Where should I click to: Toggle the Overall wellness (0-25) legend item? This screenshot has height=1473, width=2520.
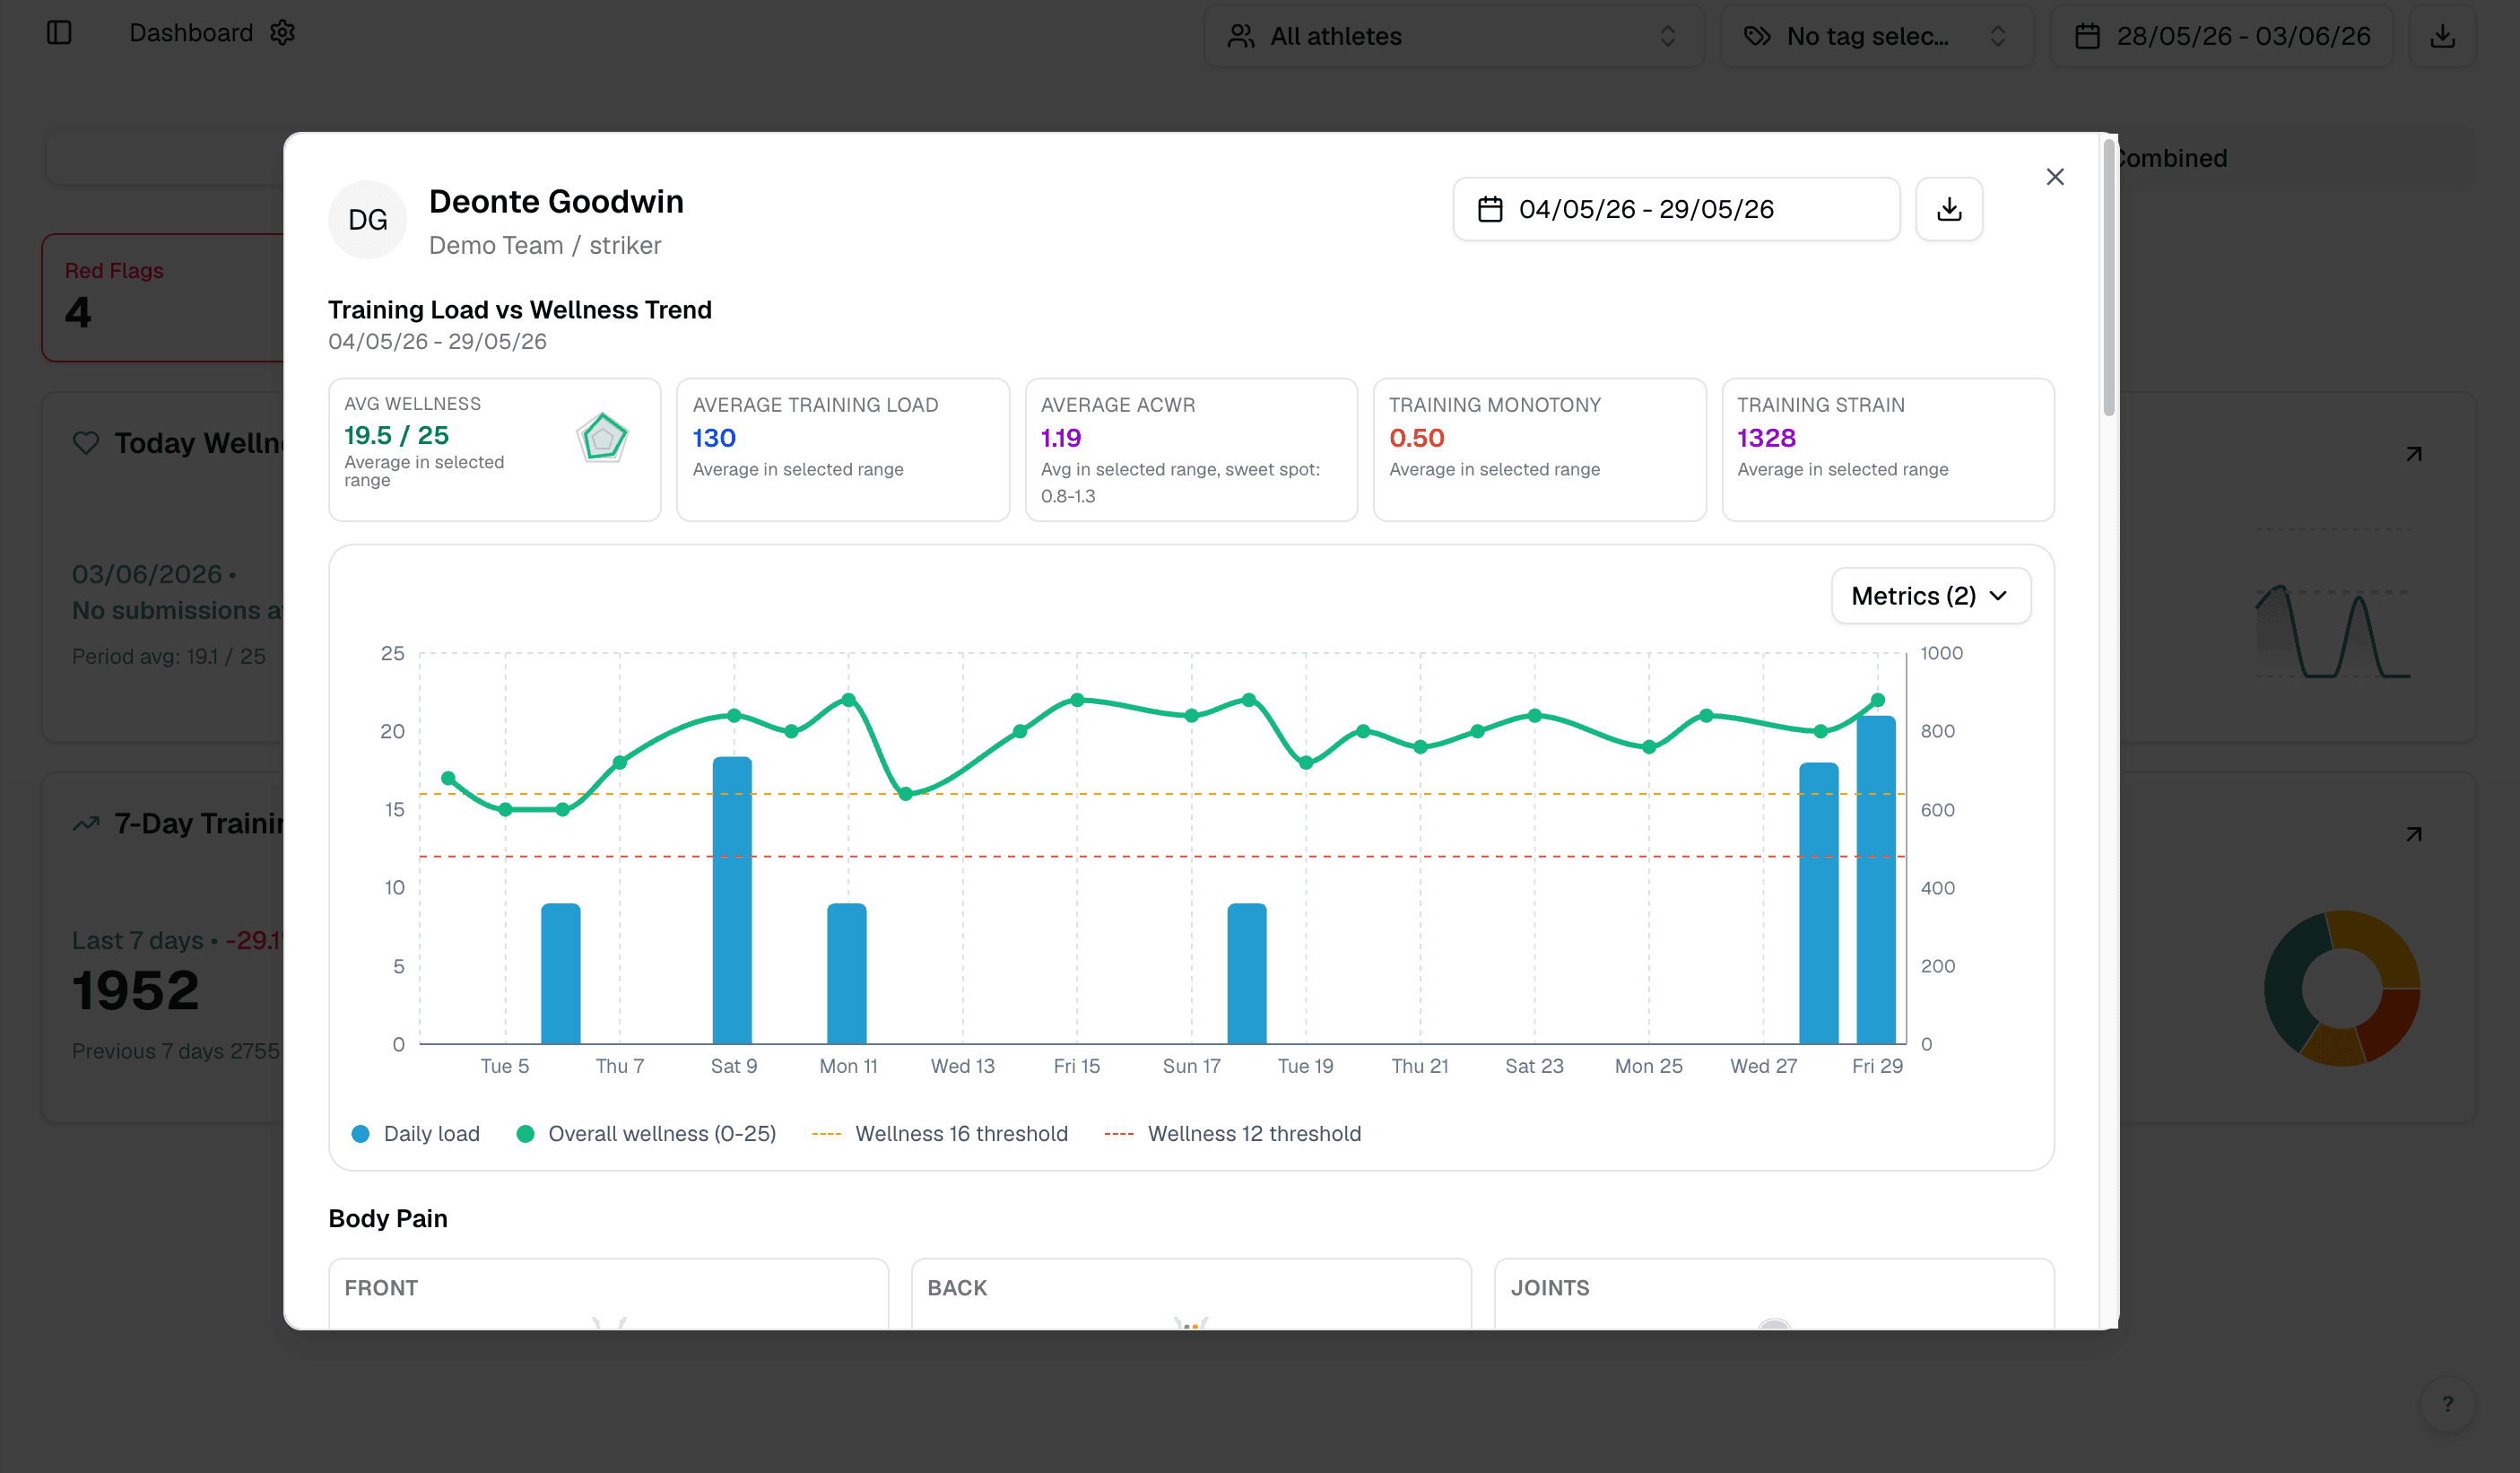[x=646, y=1134]
